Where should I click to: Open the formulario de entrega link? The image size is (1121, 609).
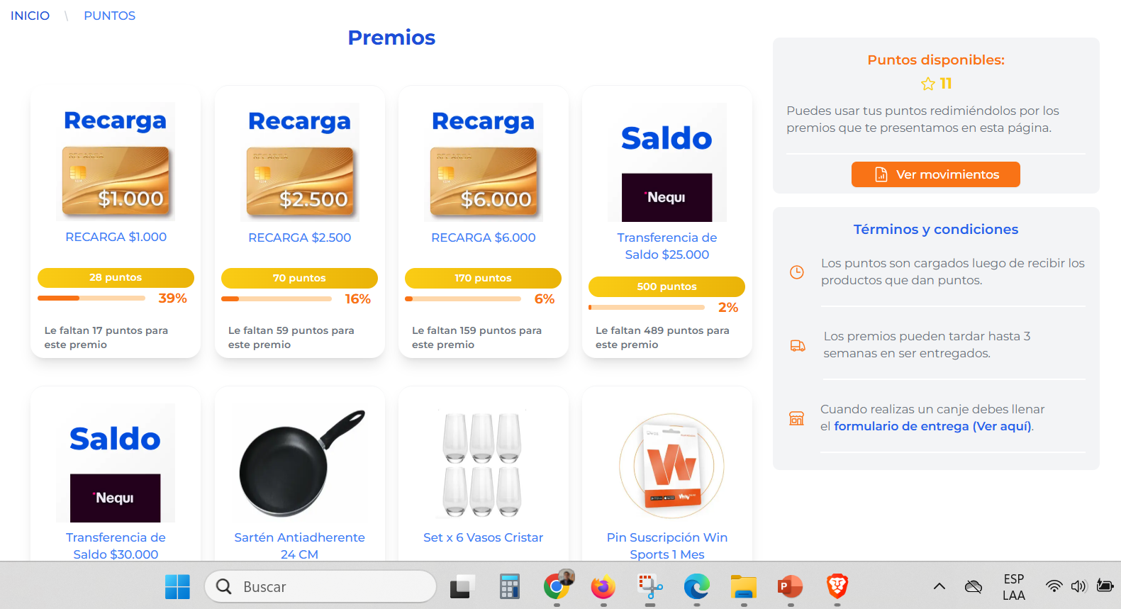pos(933,426)
